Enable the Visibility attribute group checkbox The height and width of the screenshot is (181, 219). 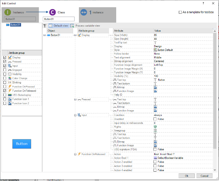(5, 74)
